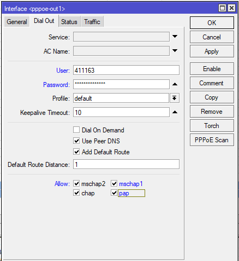This screenshot has width=239, height=261.
Task: Click the User input field
Action: click(126, 70)
